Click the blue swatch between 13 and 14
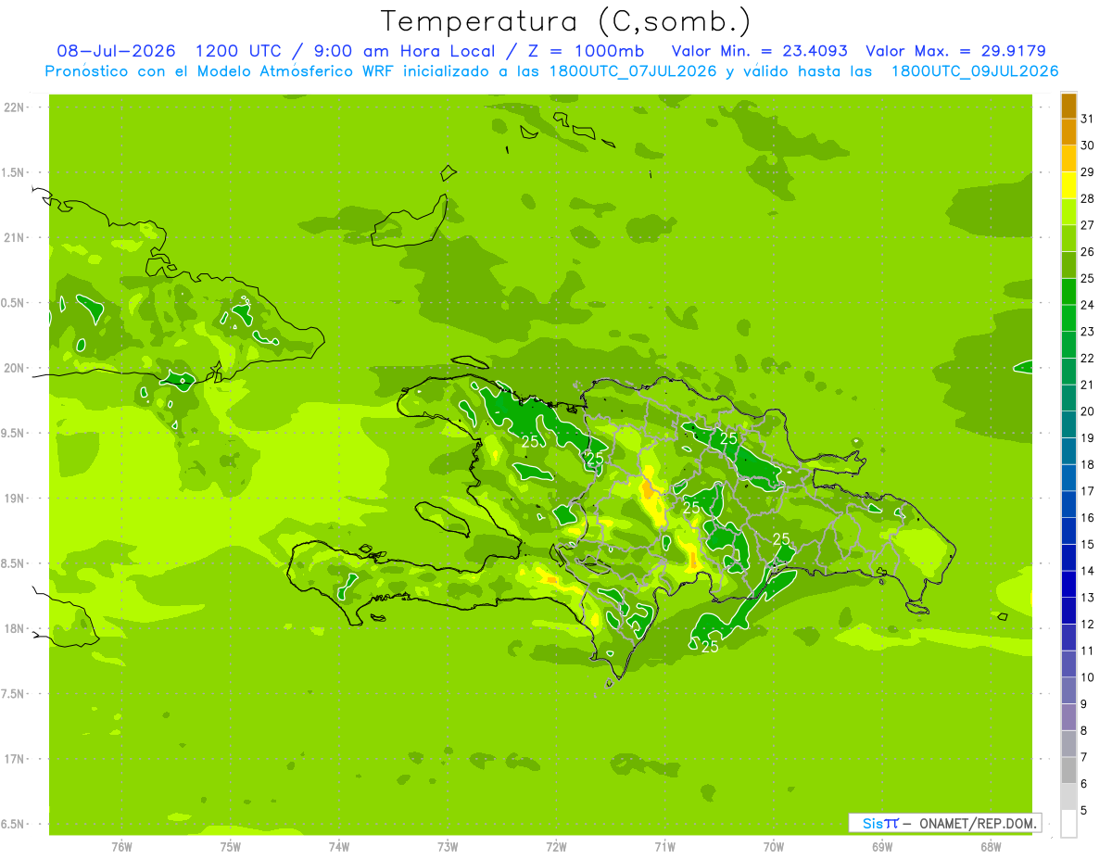 click(1068, 585)
